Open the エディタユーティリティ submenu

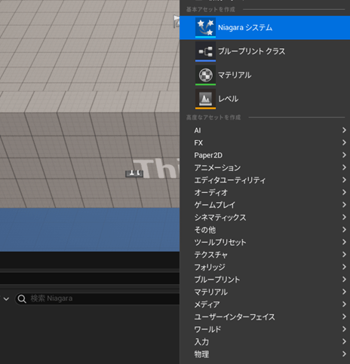pos(265,180)
